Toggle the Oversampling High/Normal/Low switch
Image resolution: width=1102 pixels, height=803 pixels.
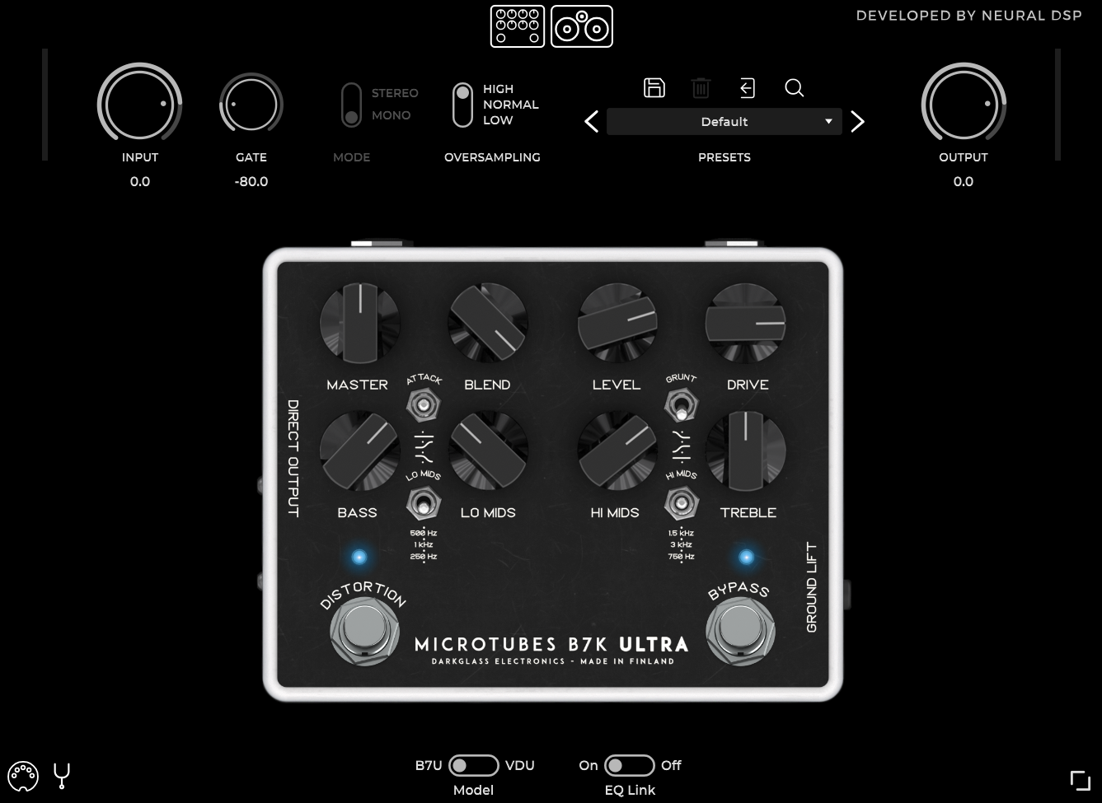463,105
